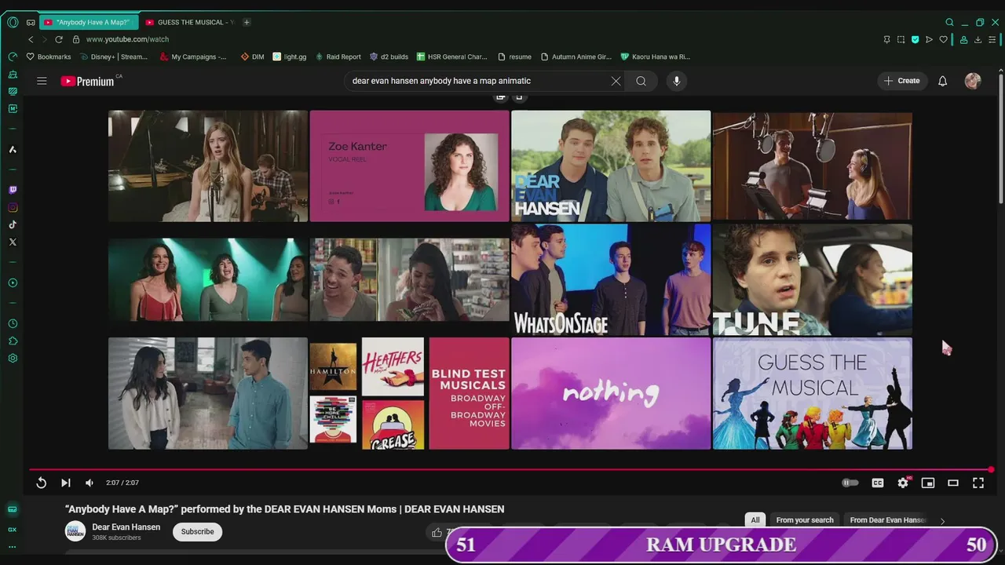Open resume bookmark
1005x565 pixels.
tap(514, 56)
